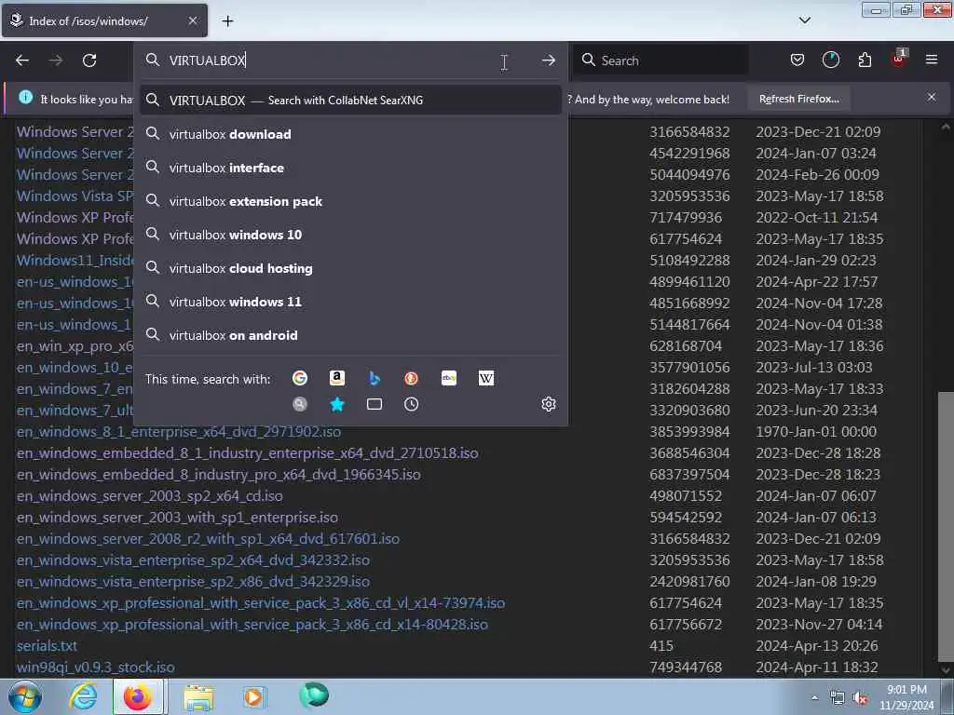
Task: Search history using the clock icon
Action: click(411, 404)
